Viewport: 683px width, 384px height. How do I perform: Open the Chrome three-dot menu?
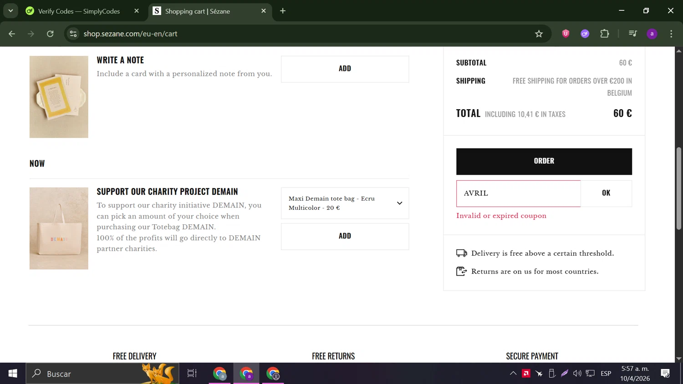pos(671,34)
